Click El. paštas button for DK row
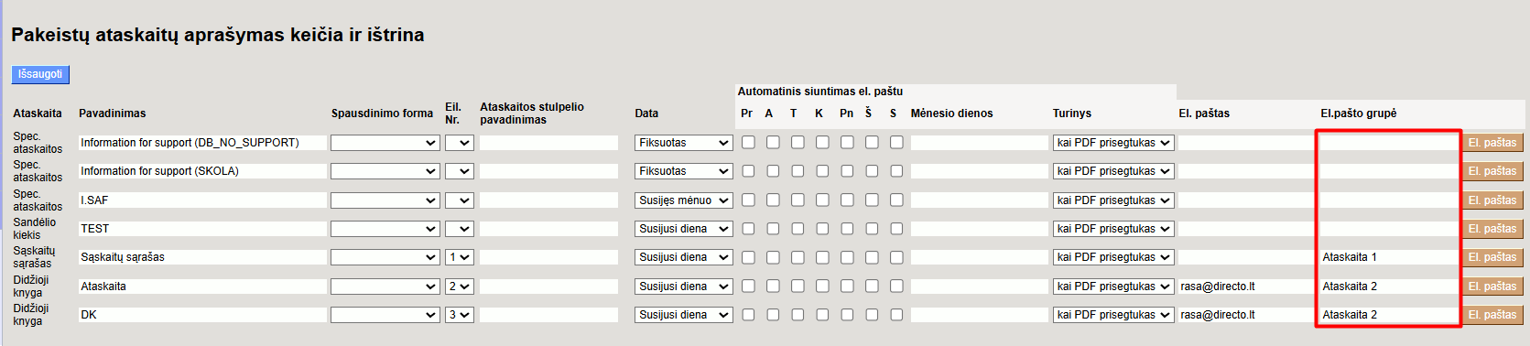This screenshot has height=346, width=1530. [1492, 315]
